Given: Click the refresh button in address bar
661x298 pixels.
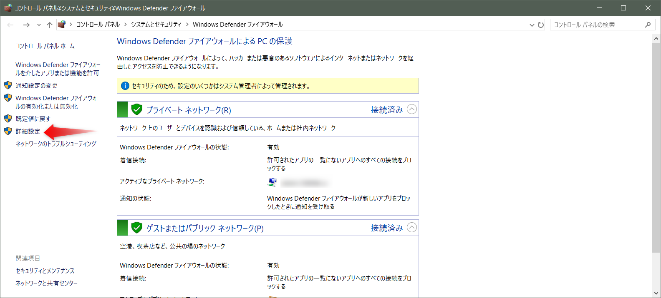Looking at the screenshot, I should (541, 25).
